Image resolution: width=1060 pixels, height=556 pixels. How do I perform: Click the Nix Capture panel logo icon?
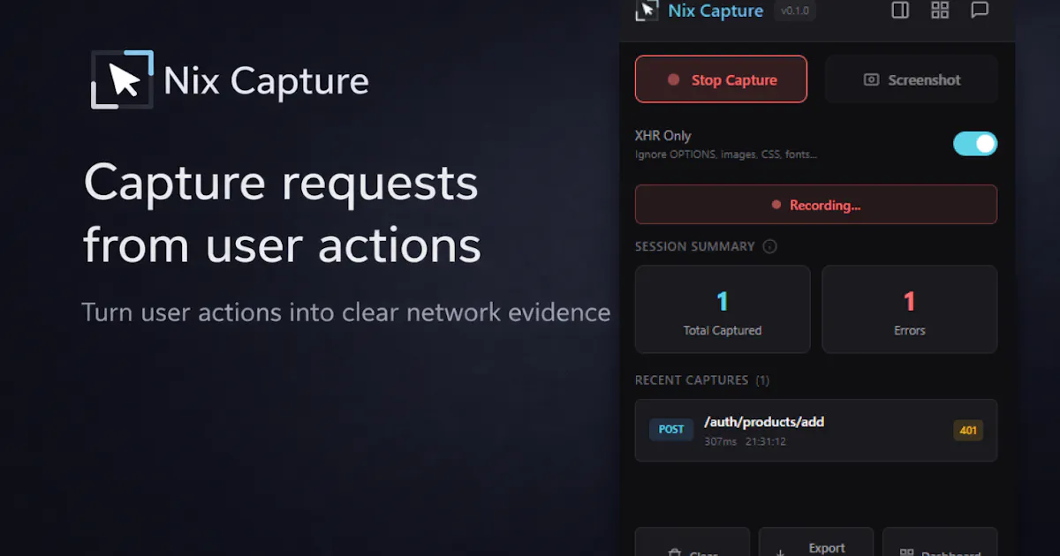pos(647,10)
